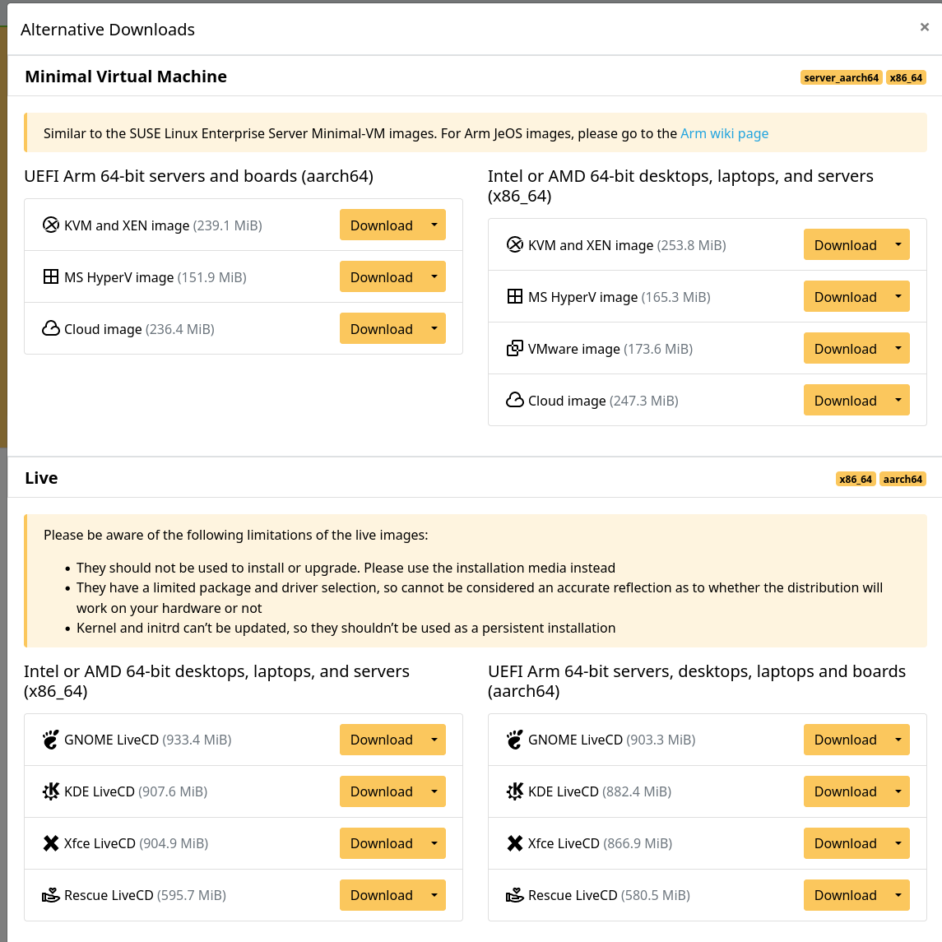Download the x86_64 KDE LiveCD
Viewport: 942px width, 942px height.
pyautogui.click(x=382, y=791)
